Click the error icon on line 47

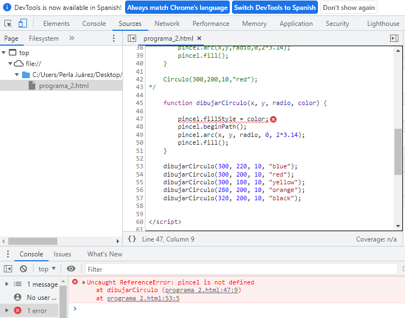273,119
